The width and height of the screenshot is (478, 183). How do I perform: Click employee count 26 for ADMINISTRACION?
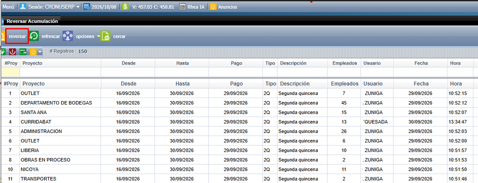344,131
